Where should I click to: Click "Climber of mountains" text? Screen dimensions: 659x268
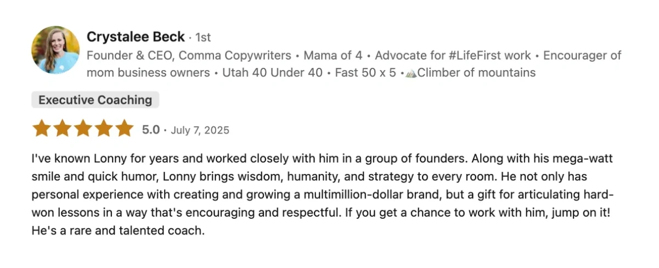476,73
